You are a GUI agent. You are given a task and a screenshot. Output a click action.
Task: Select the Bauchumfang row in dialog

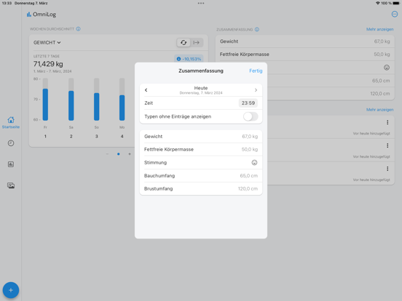(201, 176)
